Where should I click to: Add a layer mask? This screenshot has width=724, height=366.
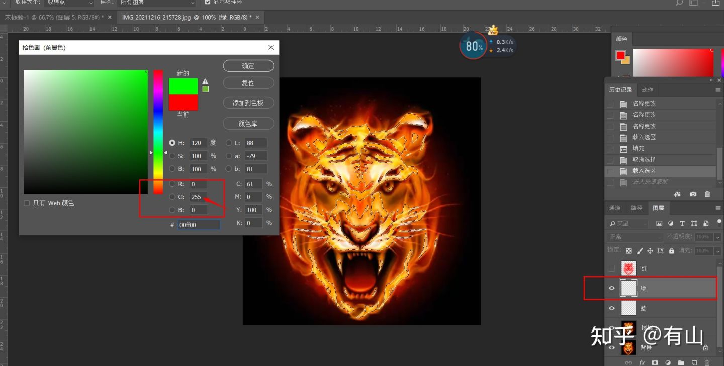[655, 362]
